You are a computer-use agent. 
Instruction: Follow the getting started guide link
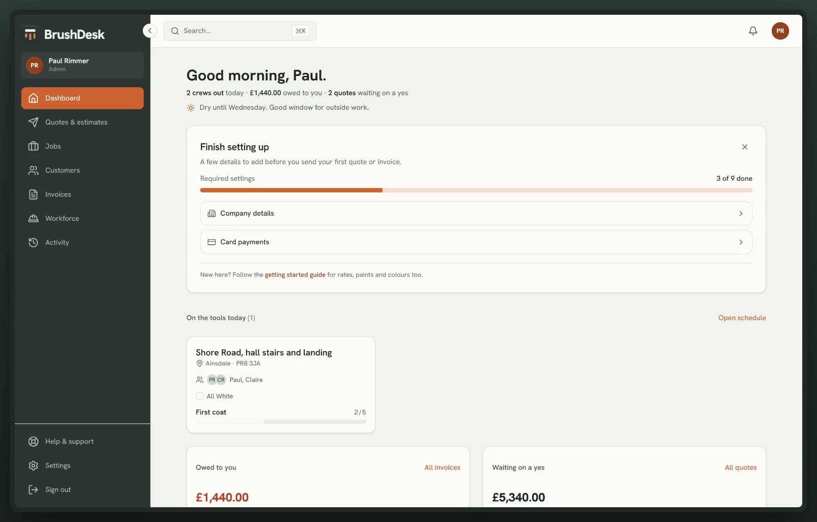click(295, 275)
